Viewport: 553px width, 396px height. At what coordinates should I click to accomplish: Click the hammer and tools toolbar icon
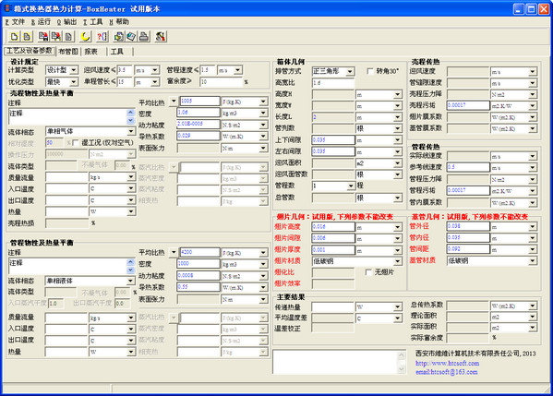point(161,36)
